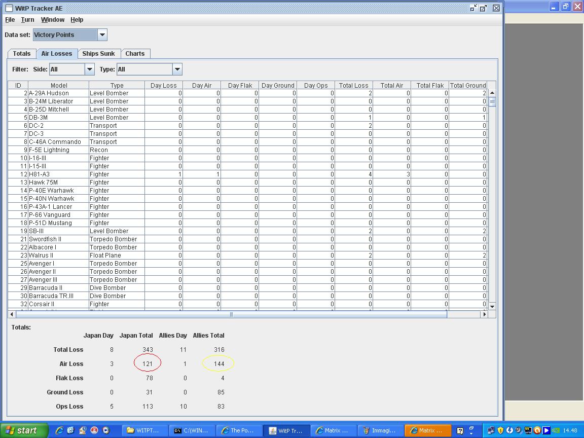Click the horizontal scrollbar thumb

click(231, 314)
